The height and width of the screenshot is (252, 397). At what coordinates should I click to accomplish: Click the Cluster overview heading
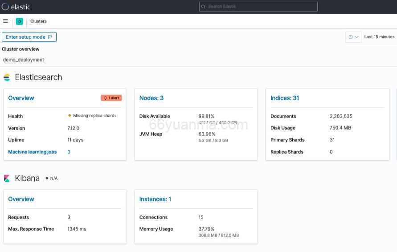coord(21,49)
